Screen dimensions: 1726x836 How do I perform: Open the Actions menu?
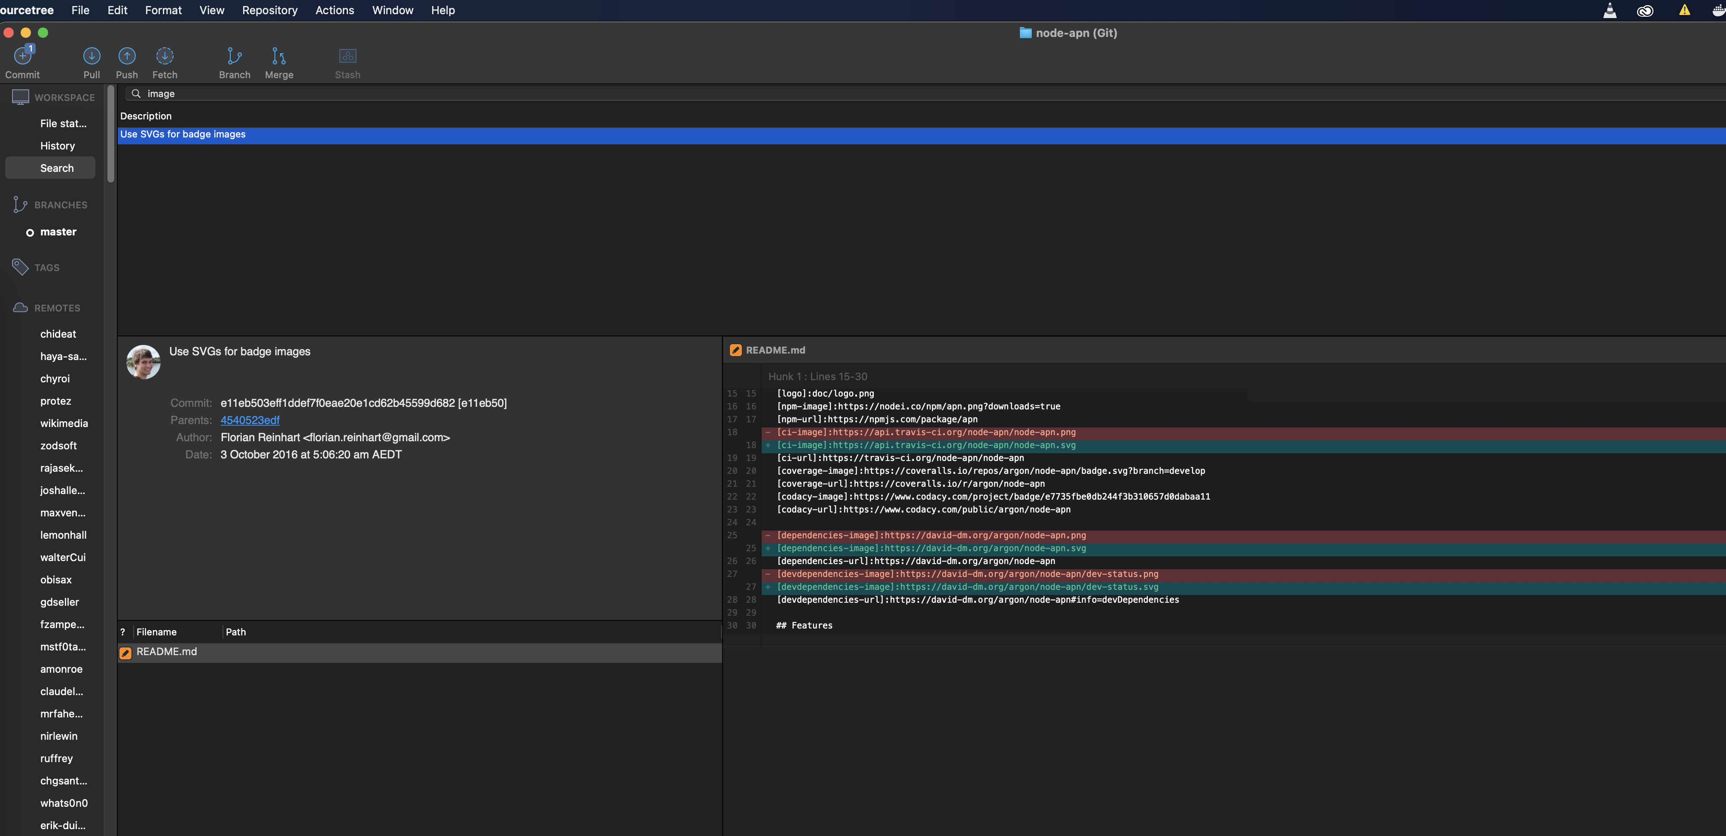(334, 10)
